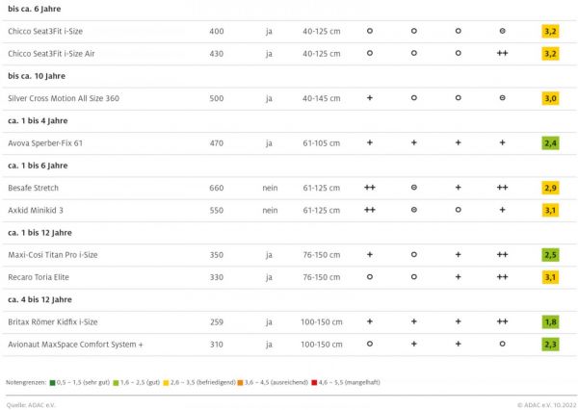Viewport: 578px width, 410px height.
Task: Click the 'bis ca. 10 Jahre' group header
Action: [35, 76]
